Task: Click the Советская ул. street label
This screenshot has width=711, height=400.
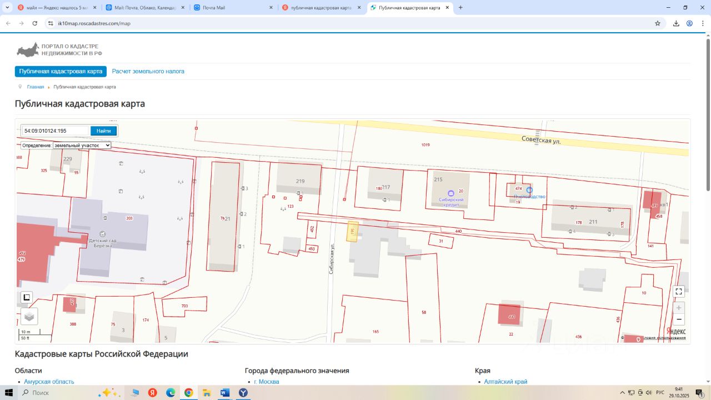Action: [542, 140]
